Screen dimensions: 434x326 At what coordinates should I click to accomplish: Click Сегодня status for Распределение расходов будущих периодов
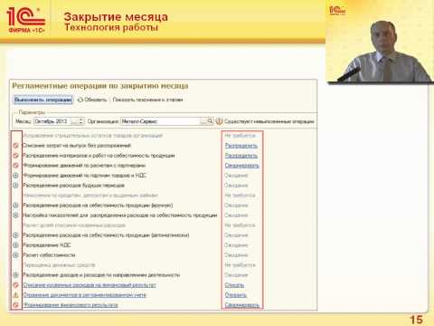(236, 186)
